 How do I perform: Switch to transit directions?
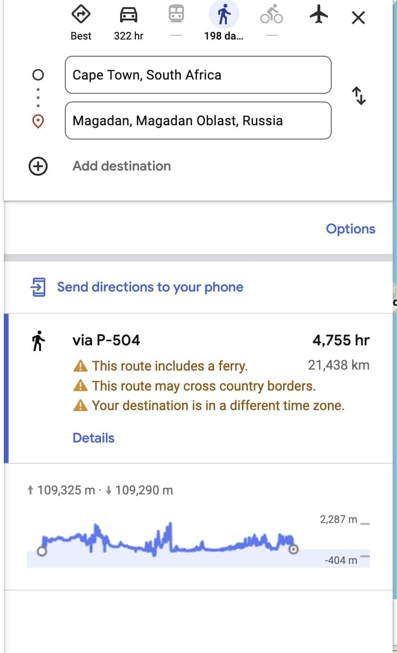[176, 14]
